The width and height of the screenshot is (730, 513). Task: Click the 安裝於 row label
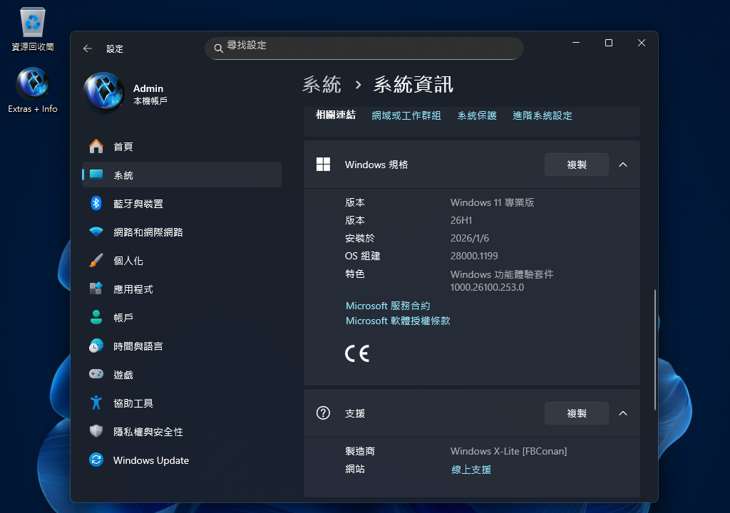tap(359, 238)
